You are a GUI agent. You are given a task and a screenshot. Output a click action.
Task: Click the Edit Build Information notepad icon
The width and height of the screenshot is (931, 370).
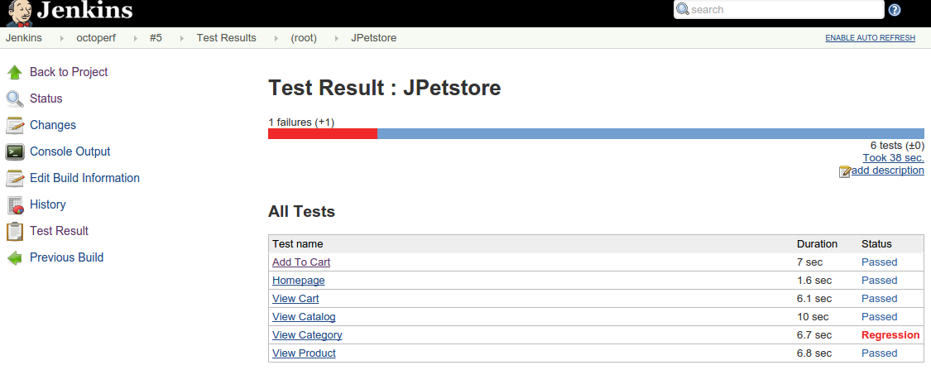point(15,178)
